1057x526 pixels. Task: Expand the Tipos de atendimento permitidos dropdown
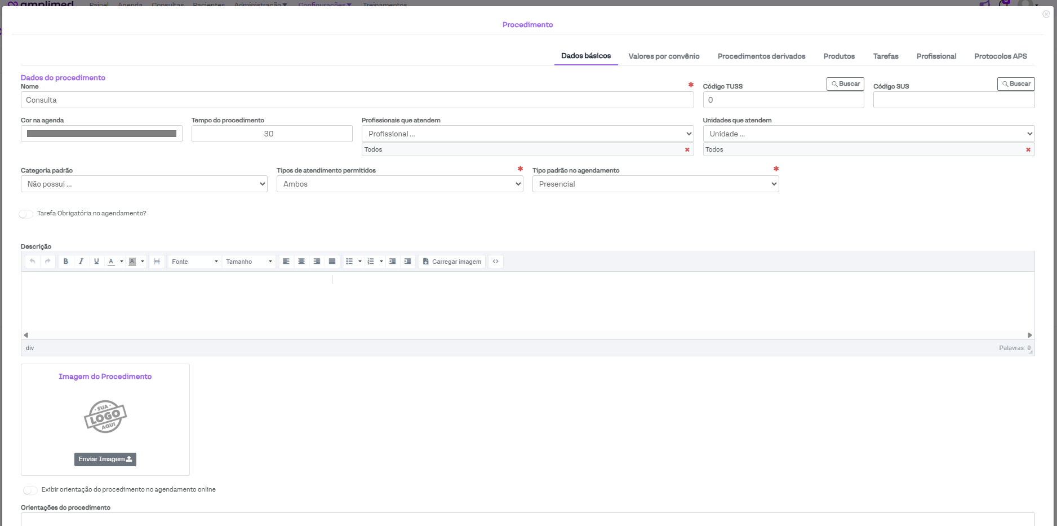pos(399,184)
